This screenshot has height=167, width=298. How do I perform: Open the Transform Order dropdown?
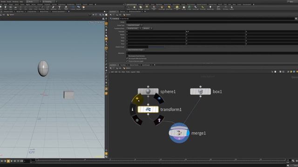tap(134, 28)
